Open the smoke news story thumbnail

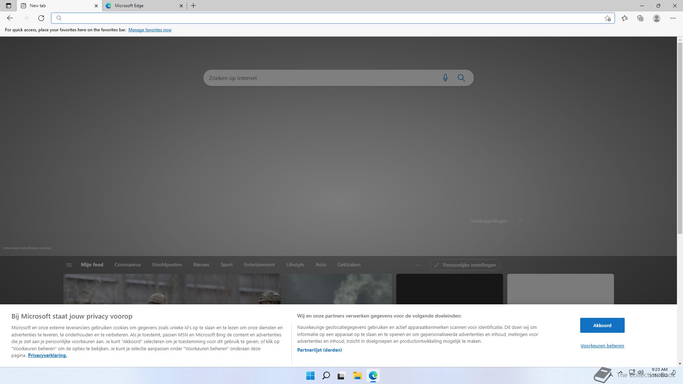tap(338, 289)
